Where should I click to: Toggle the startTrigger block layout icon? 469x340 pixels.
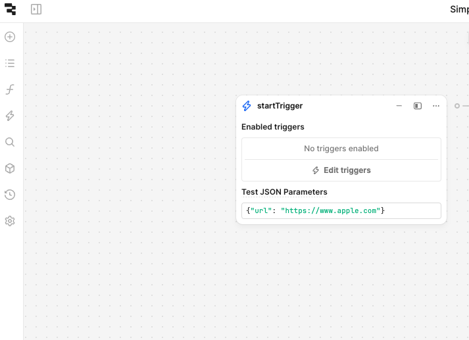pos(417,106)
